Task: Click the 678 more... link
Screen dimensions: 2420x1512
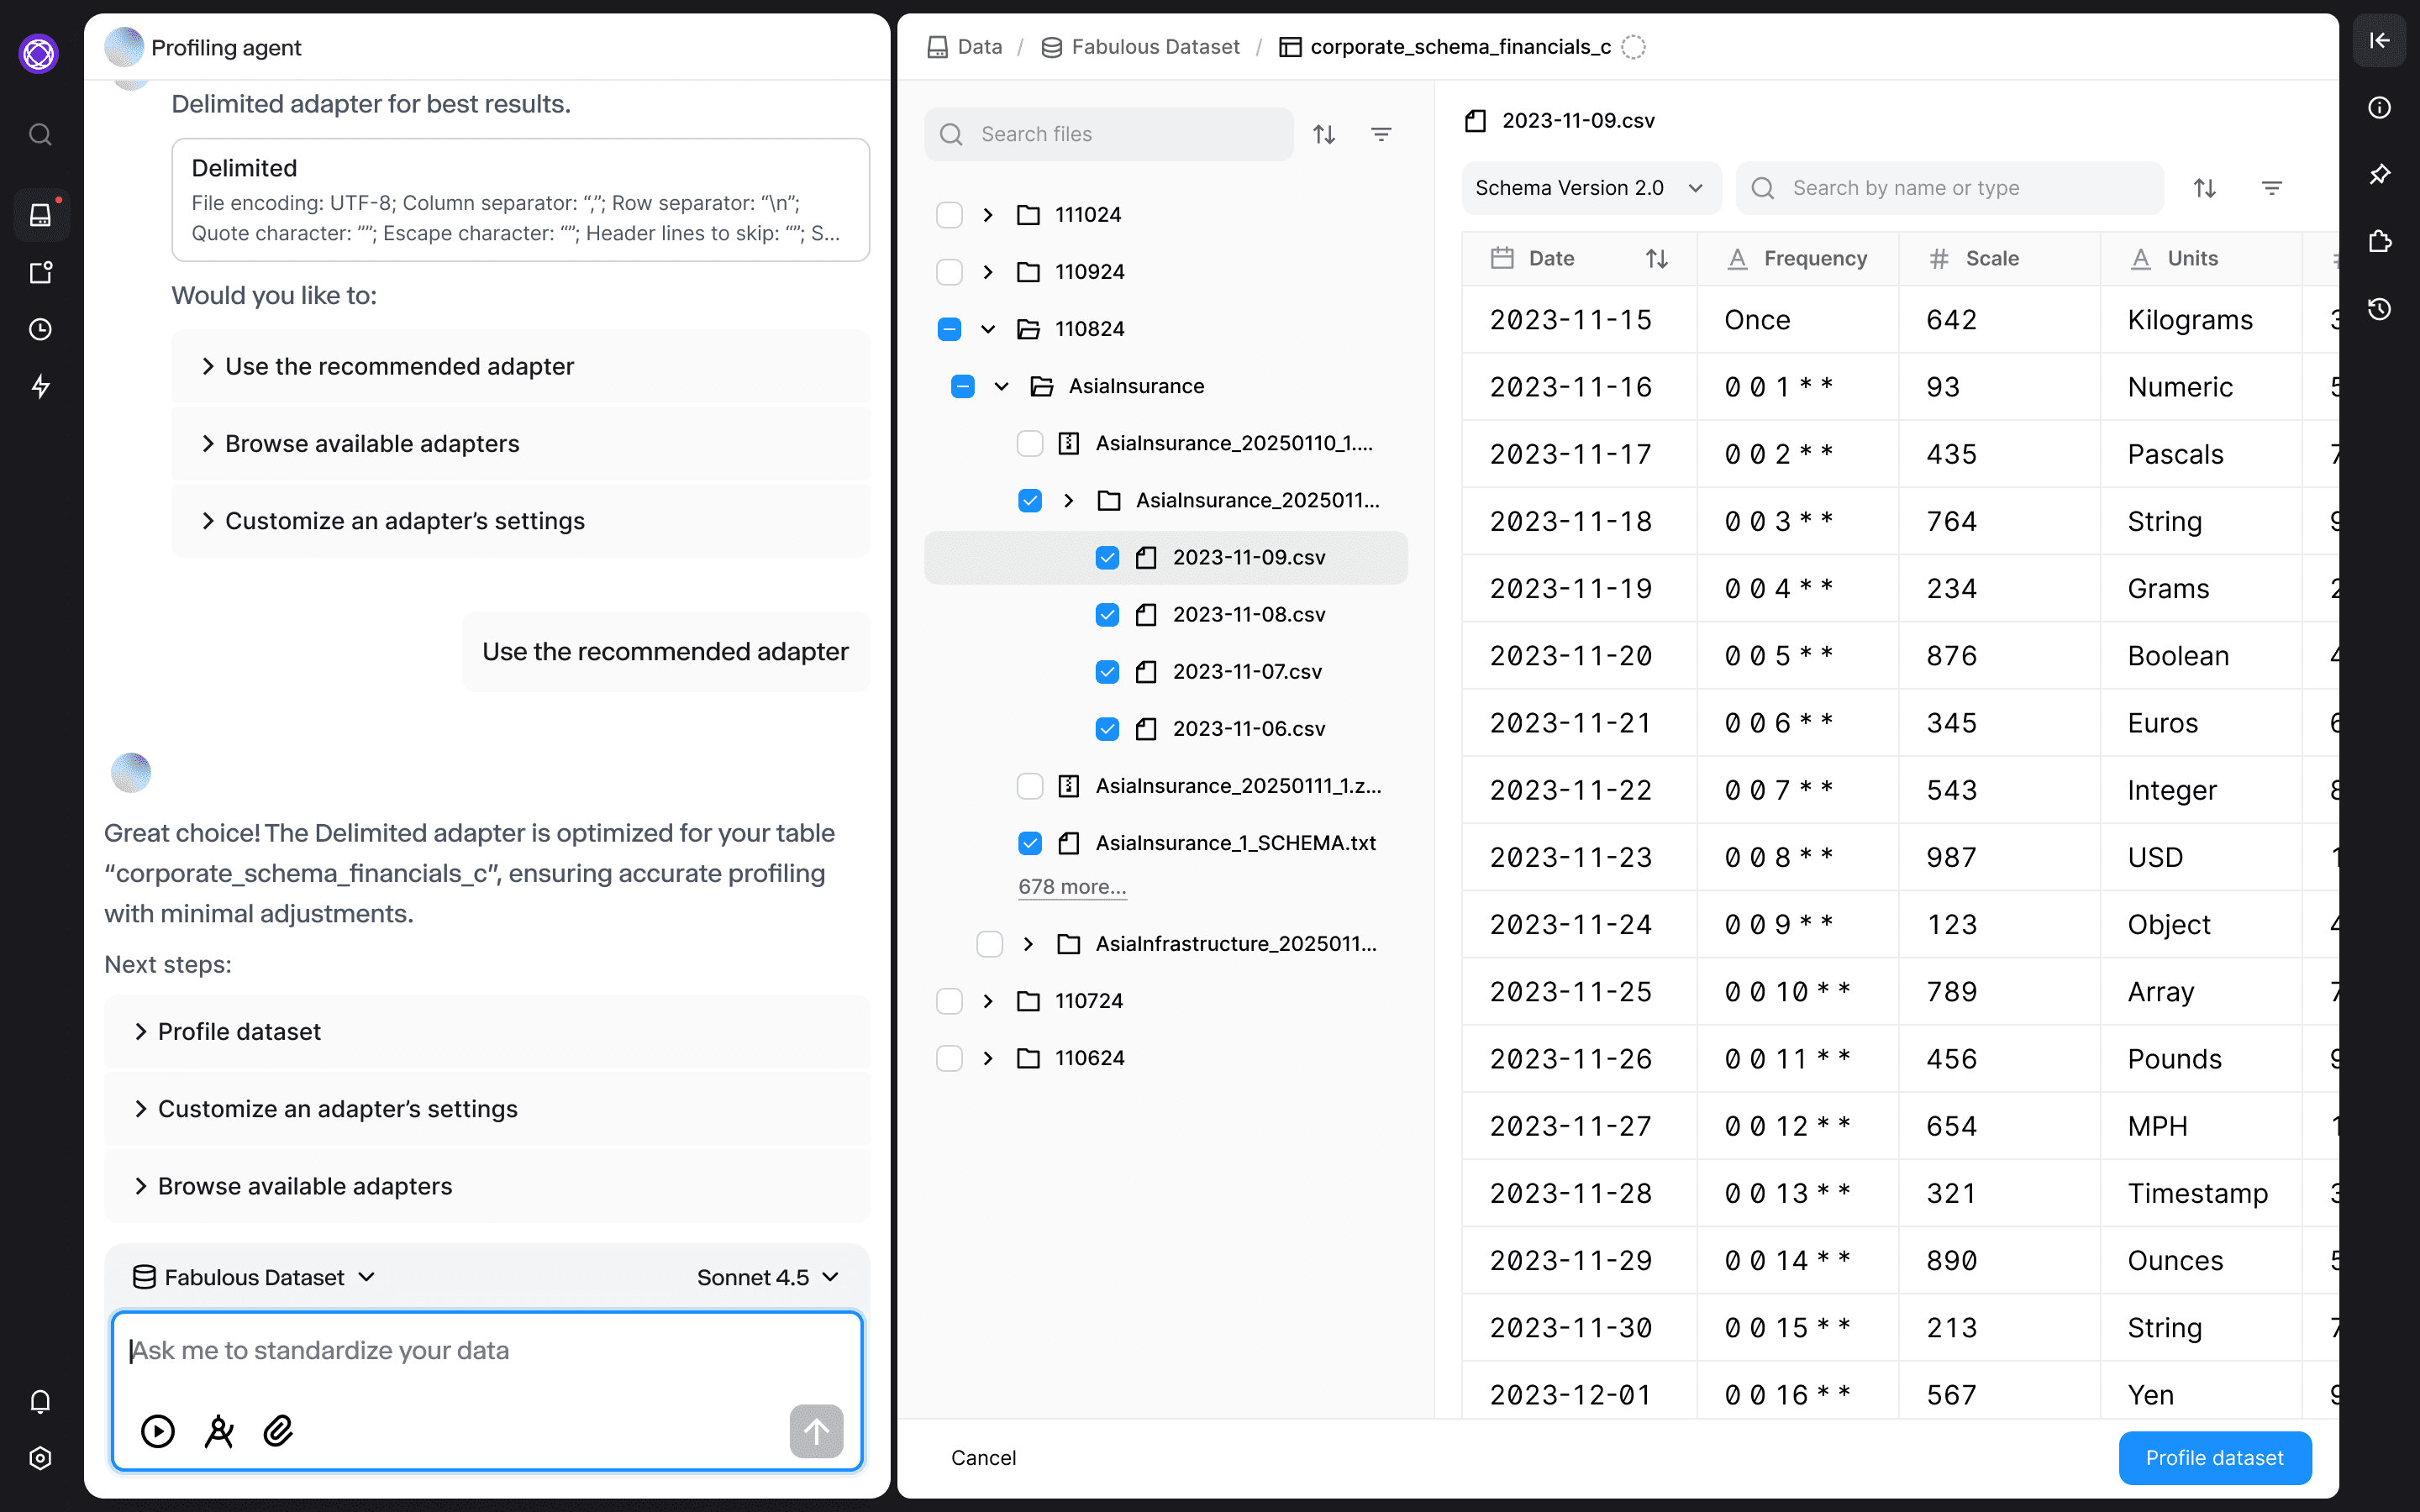Action: pyautogui.click(x=1072, y=886)
